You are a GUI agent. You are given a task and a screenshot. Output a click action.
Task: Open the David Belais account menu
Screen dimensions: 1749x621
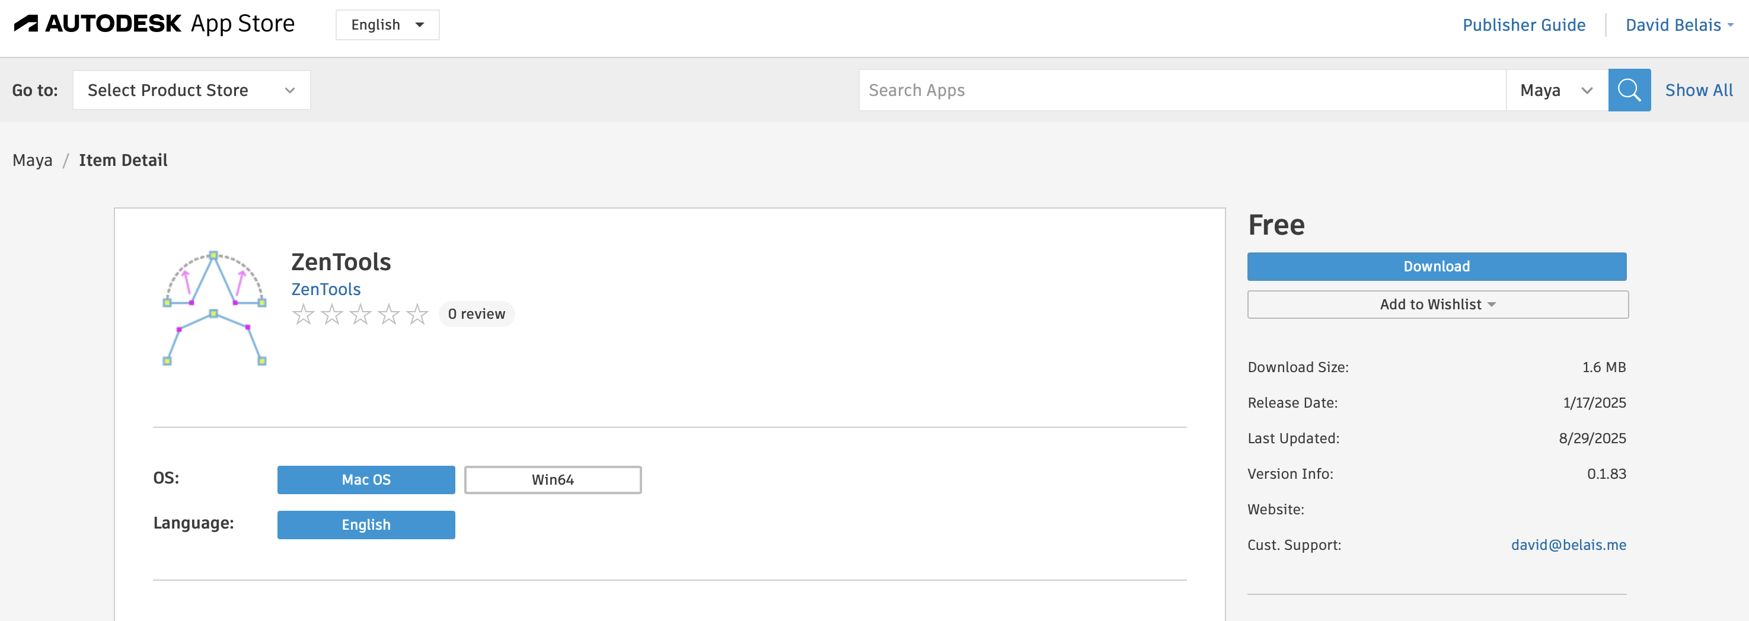pyautogui.click(x=1678, y=25)
